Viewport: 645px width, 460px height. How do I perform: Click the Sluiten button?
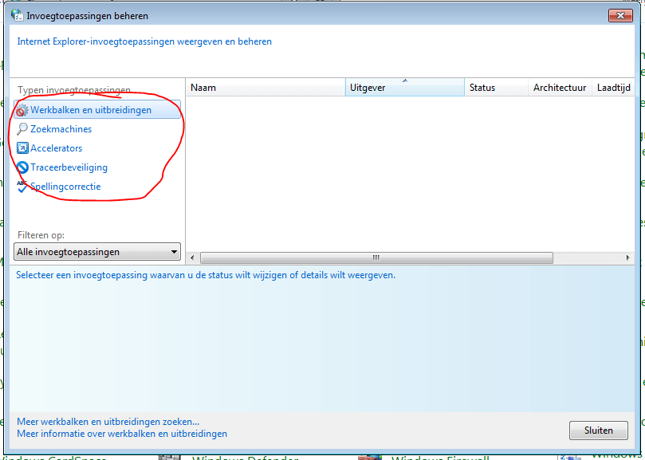(599, 431)
